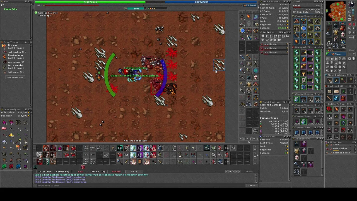The width and height of the screenshot is (357, 201).
Task: Switch to the NPCs chat tab
Action: [x=134, y=171]
